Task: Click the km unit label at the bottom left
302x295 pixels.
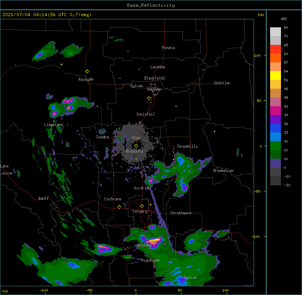Action: click(5, 291)
